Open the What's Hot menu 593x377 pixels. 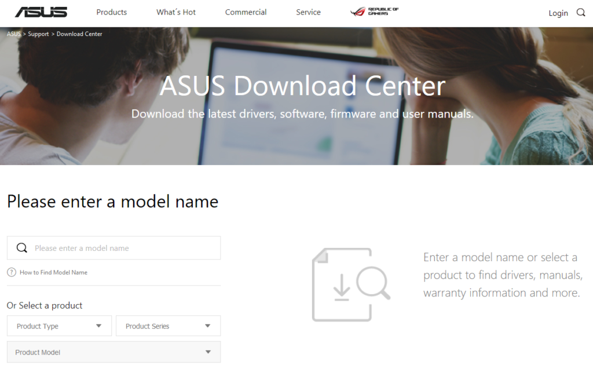tap(176, 12)
